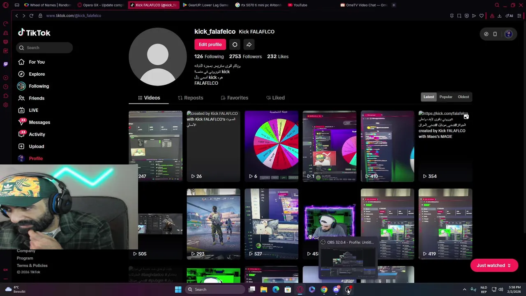526x296 pixels.
Task: Open the Following feed
Action: pyautogui.click(x=39, y=86)
